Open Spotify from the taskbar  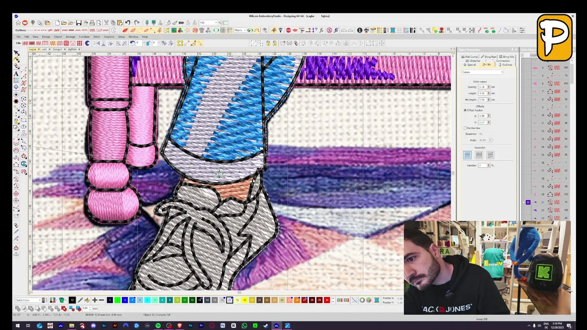pyautogui.click(x=158, y=326)
